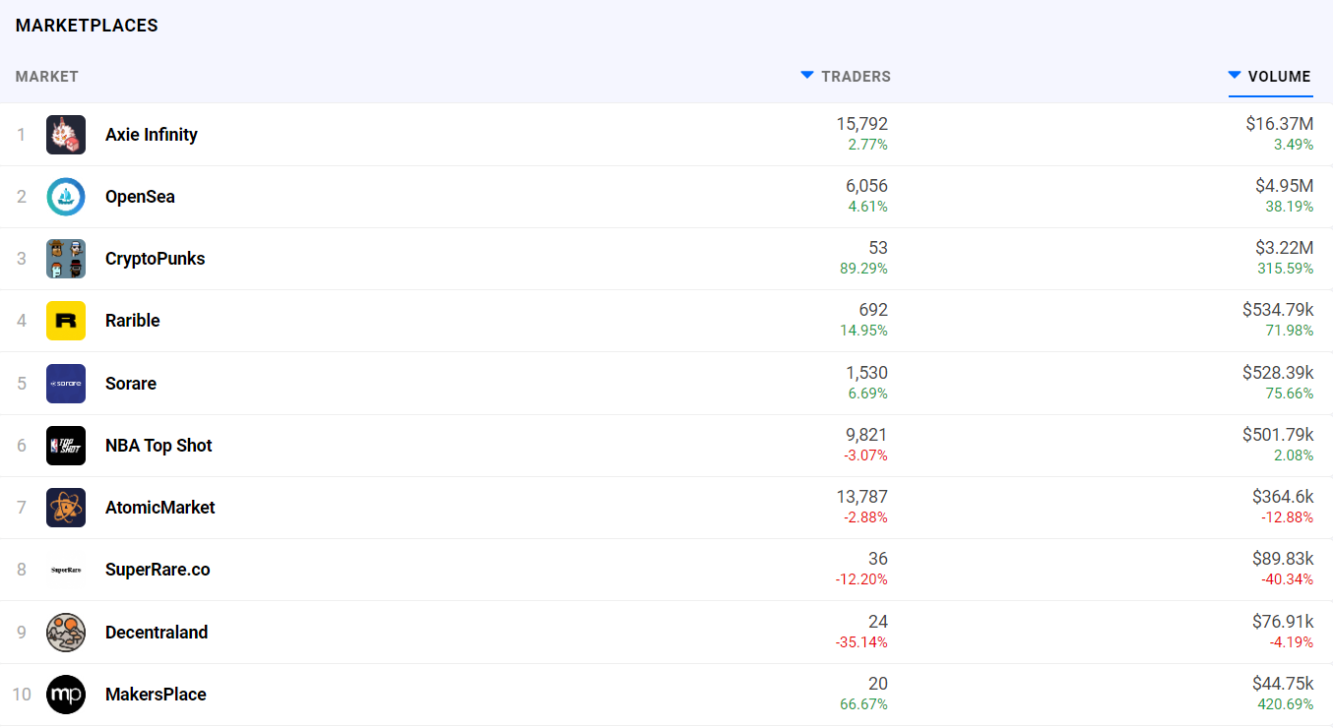Select the 89.29% traders change

tap(863, 269)
